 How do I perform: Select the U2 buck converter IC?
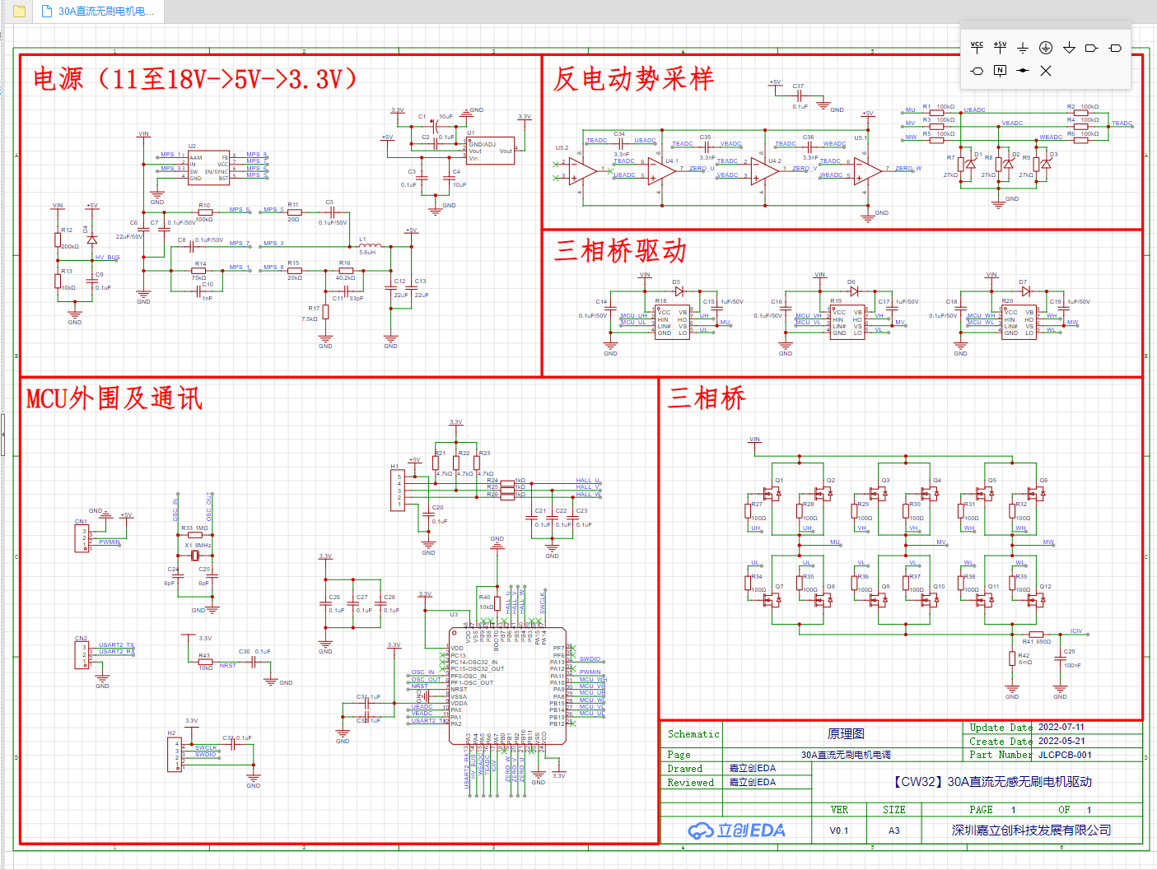(x=209, y=167)
